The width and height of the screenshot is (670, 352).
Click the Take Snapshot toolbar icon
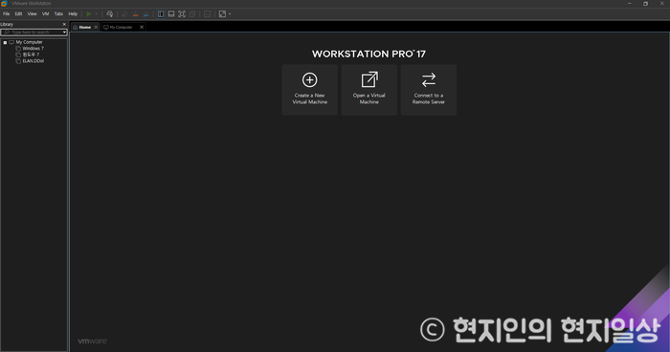pos(124,13)
